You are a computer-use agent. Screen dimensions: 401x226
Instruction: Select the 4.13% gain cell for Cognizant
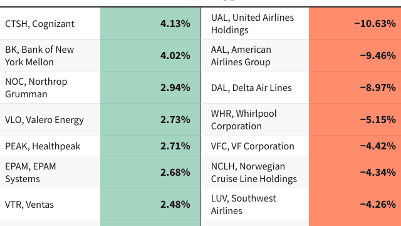point(150,23)
